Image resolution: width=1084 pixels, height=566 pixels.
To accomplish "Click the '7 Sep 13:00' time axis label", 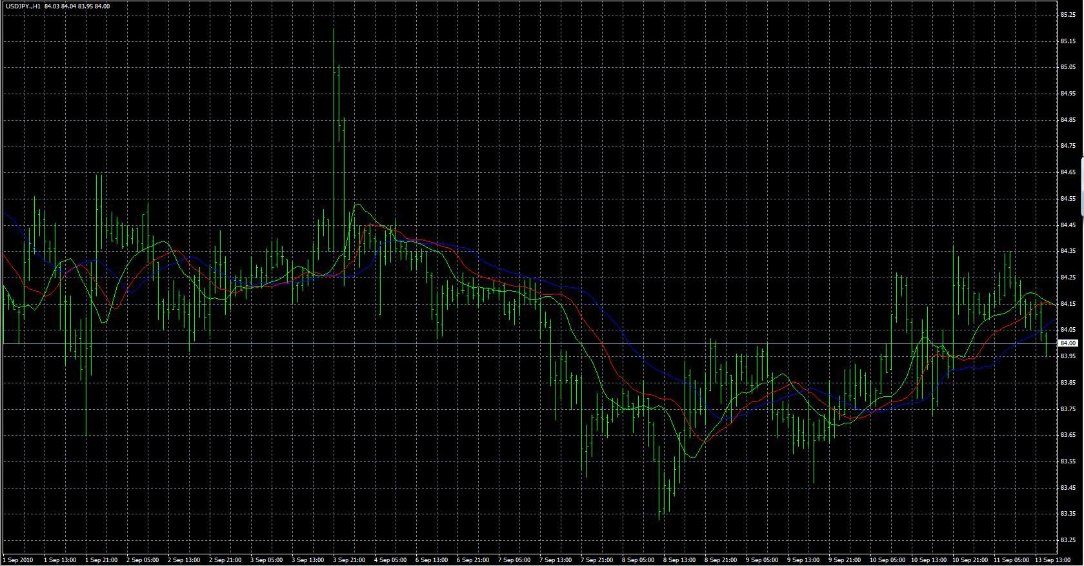I will point(556,560).
